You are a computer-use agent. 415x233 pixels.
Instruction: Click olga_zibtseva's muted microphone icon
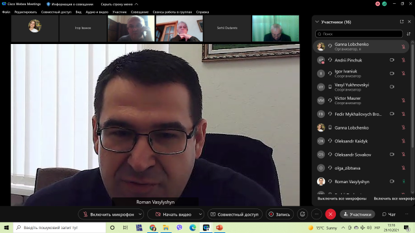pyautogui.click(x=403, y=168)
